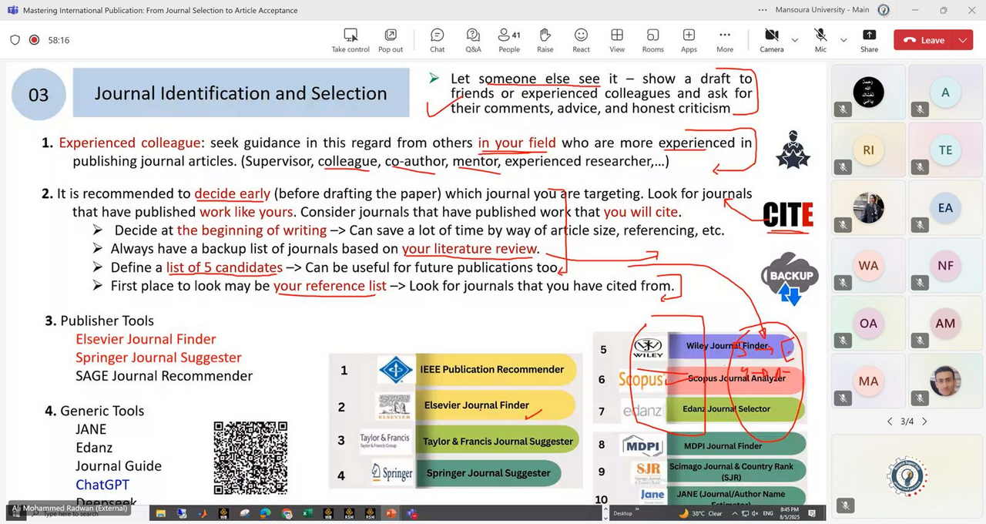Click the PowerPoint icon in shared taskbar
This screenshot has width=986, height=524.
pos(391,513)
